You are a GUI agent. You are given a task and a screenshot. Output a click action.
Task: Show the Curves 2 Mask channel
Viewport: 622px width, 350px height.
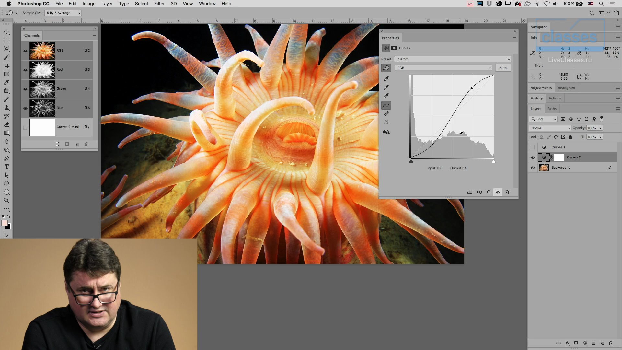click(x=25, y=127)
